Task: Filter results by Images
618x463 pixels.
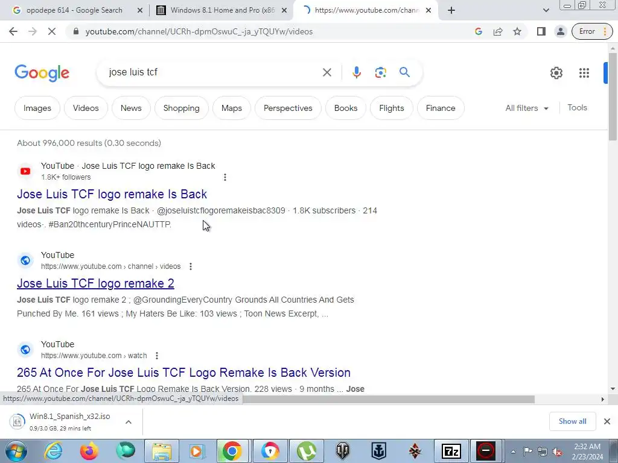Action: coord(37,108)
